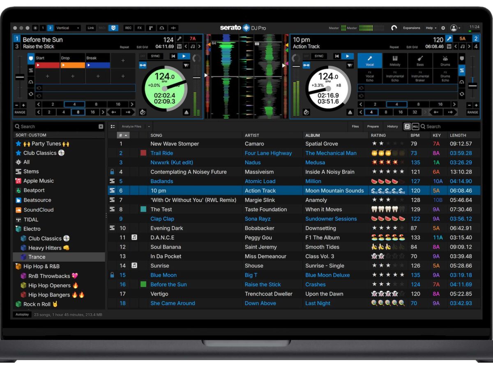Eject the track from deck 2
This screenshot has height=370, width=493.
(x=350, y=112)
